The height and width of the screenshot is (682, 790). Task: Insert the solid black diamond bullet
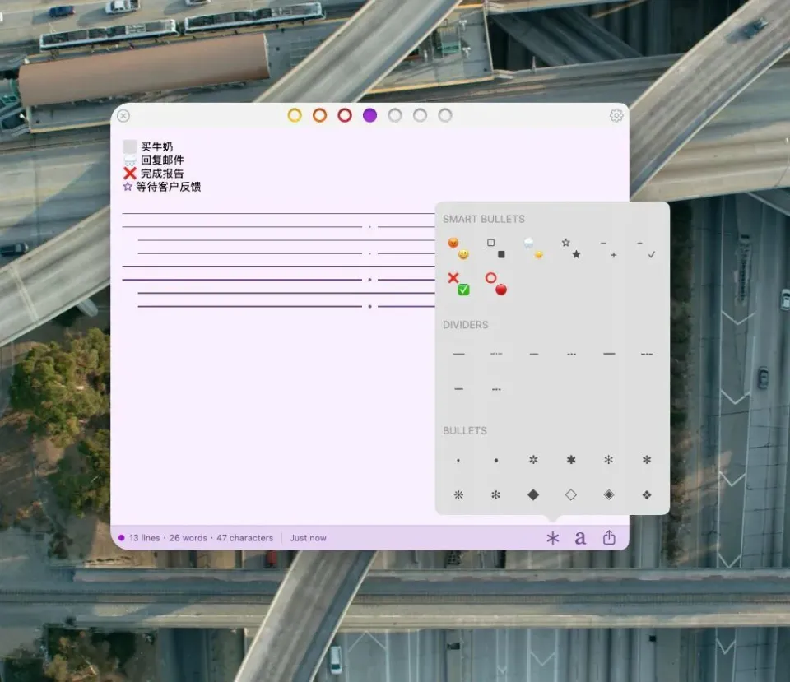(x=533, y=494)
